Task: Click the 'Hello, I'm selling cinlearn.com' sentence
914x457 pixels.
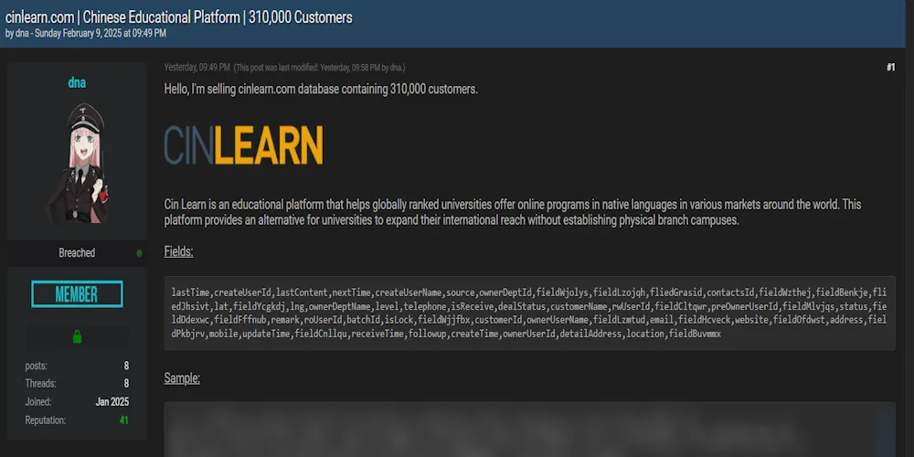Action: [x=321, y=90]
